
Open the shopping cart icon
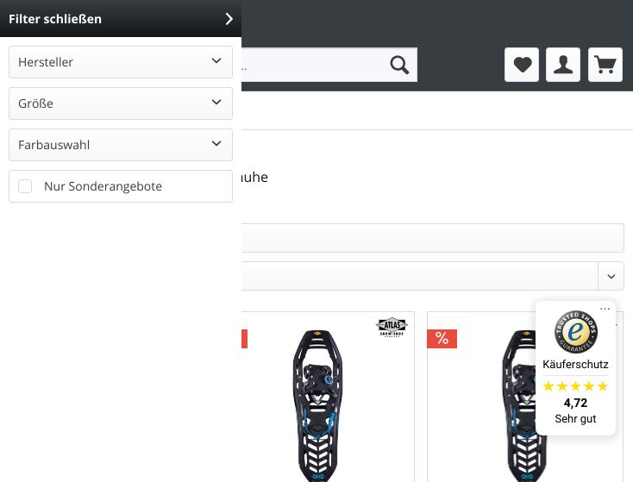[605, 65]
